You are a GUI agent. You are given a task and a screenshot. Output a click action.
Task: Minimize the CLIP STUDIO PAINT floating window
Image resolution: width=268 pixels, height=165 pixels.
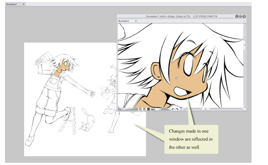coord(236,16)
